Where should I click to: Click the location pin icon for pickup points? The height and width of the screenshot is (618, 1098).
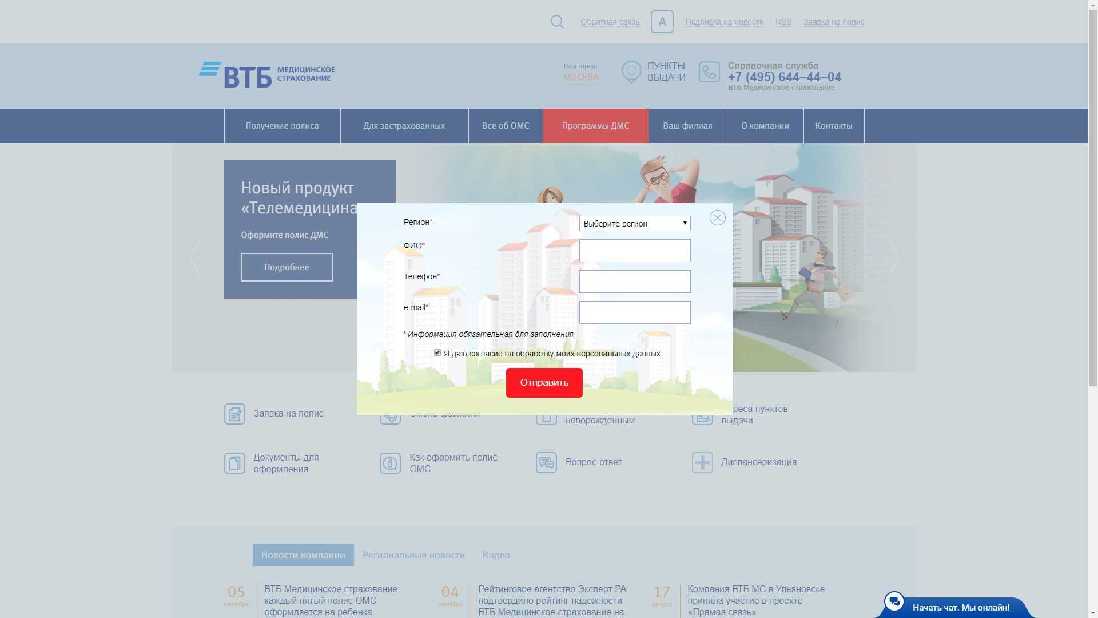(x=631, y=72)
